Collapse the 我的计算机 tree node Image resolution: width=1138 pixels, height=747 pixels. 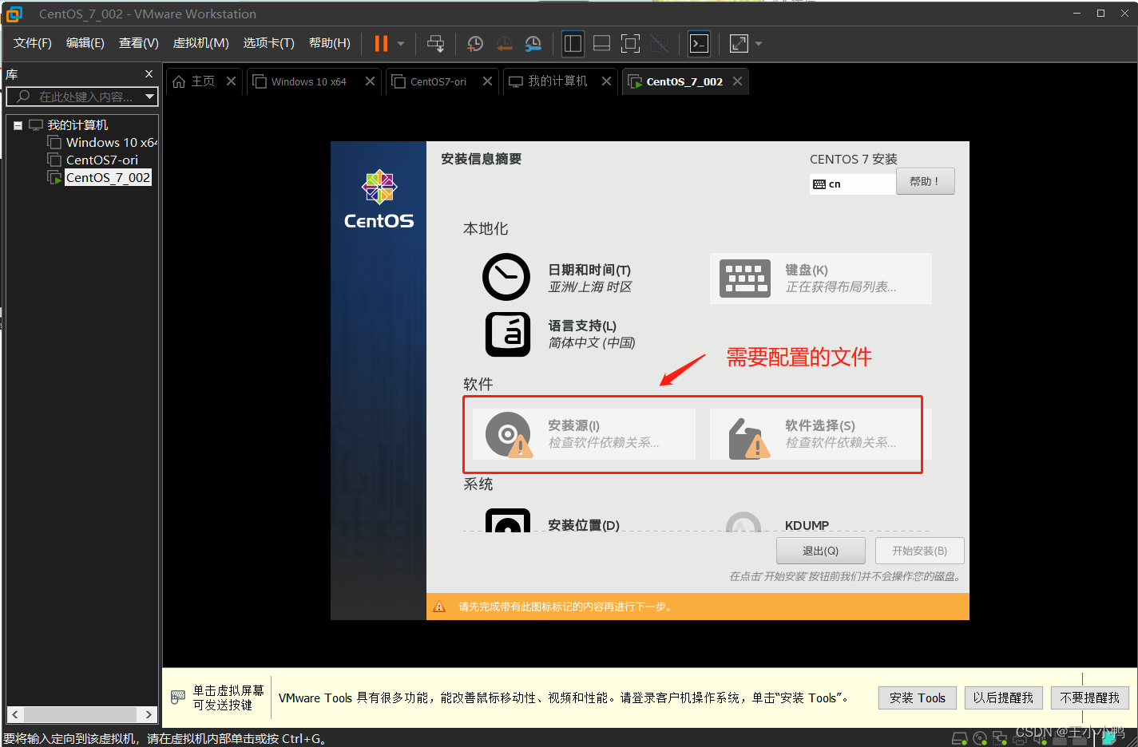[18, 125]
